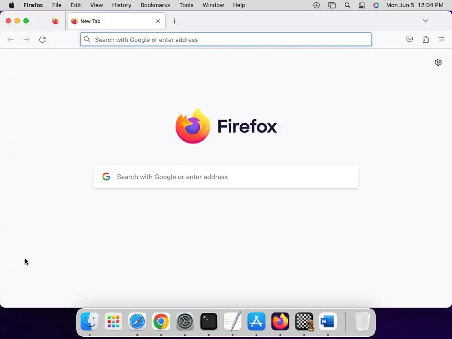
Task: Open Finder from the Dock
Action: point(89,321)
